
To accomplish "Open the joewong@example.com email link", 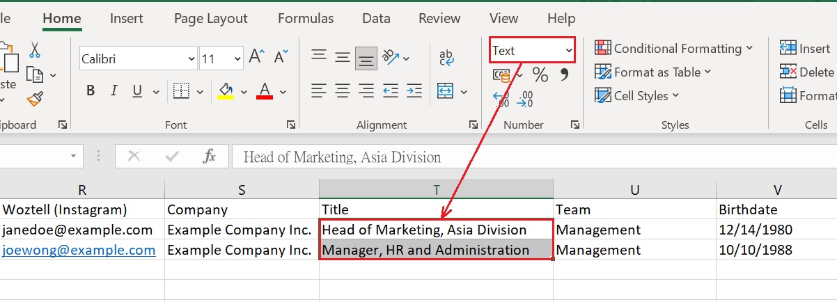I will [79, 250].
